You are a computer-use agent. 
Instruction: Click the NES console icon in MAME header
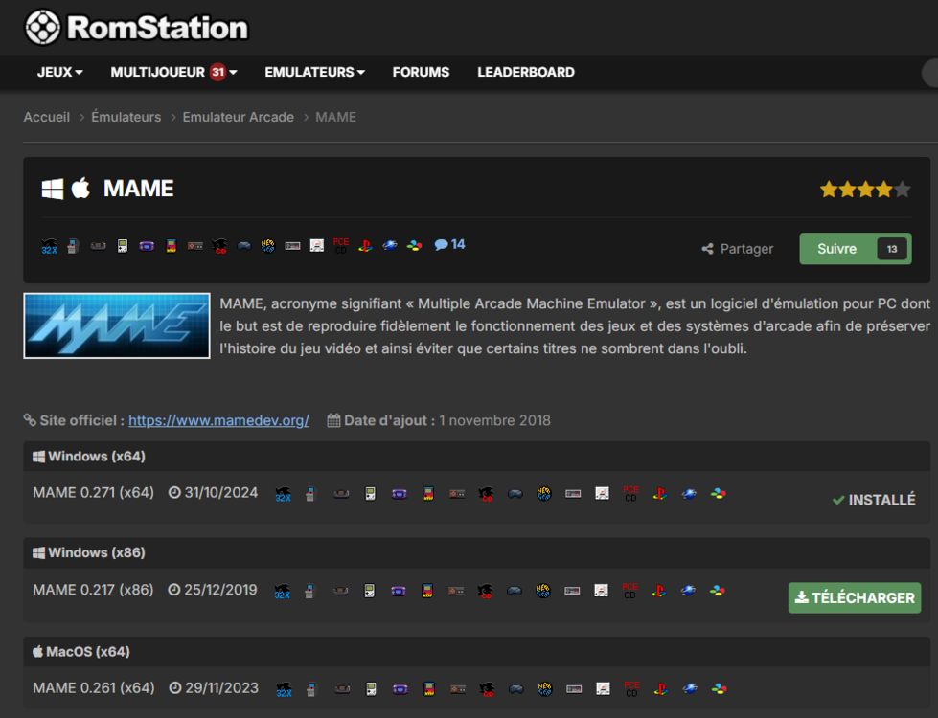pos(292,246)
